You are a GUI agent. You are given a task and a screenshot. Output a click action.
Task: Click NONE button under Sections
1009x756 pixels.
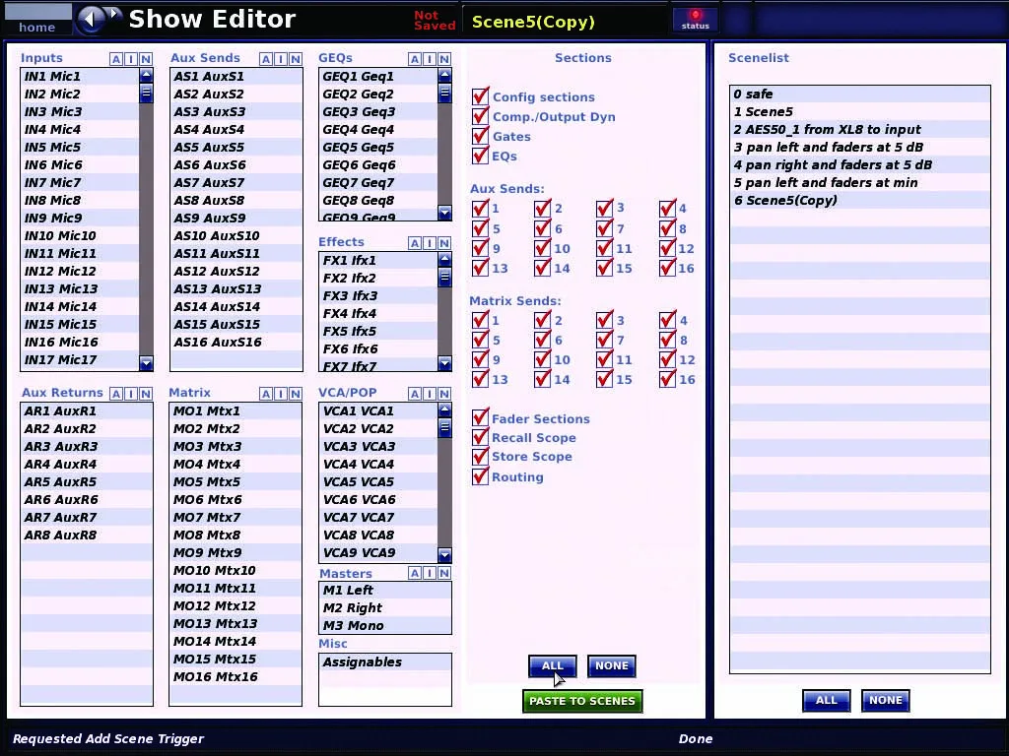[611, 666]
